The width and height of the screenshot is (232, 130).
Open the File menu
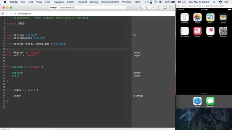tap(23, 2)
